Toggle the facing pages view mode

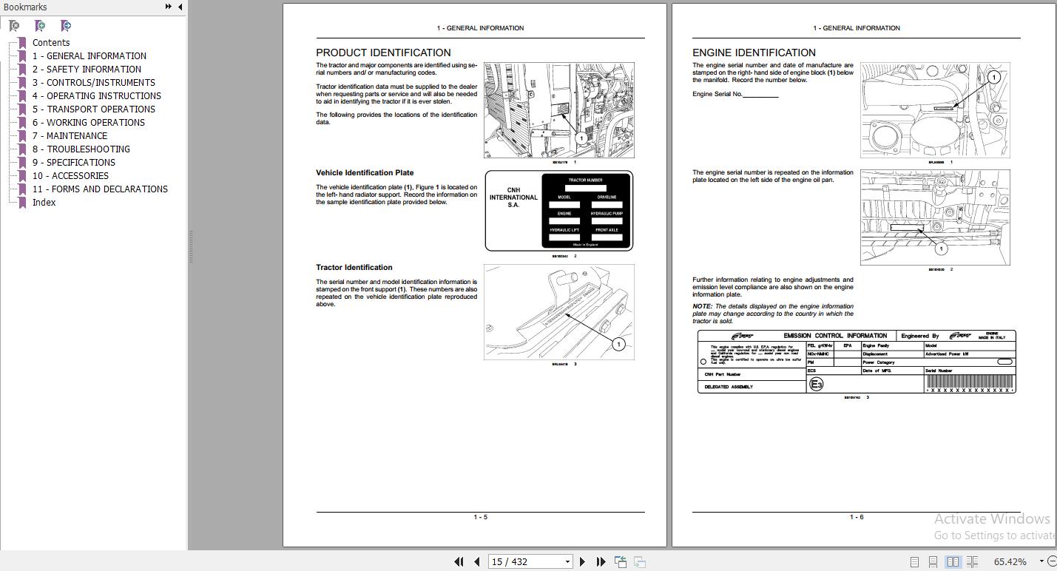click(954, 561)
